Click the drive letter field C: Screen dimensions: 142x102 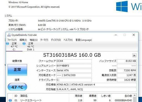tap(74, 80)
